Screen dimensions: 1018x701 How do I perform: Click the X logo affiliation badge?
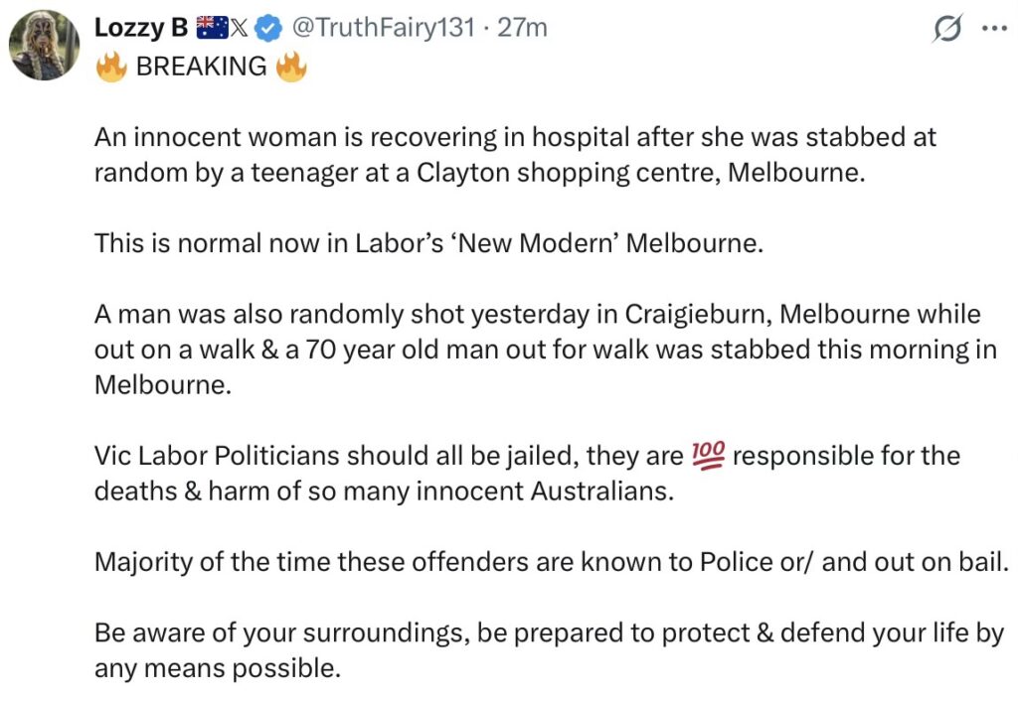[x=240, y=30]
